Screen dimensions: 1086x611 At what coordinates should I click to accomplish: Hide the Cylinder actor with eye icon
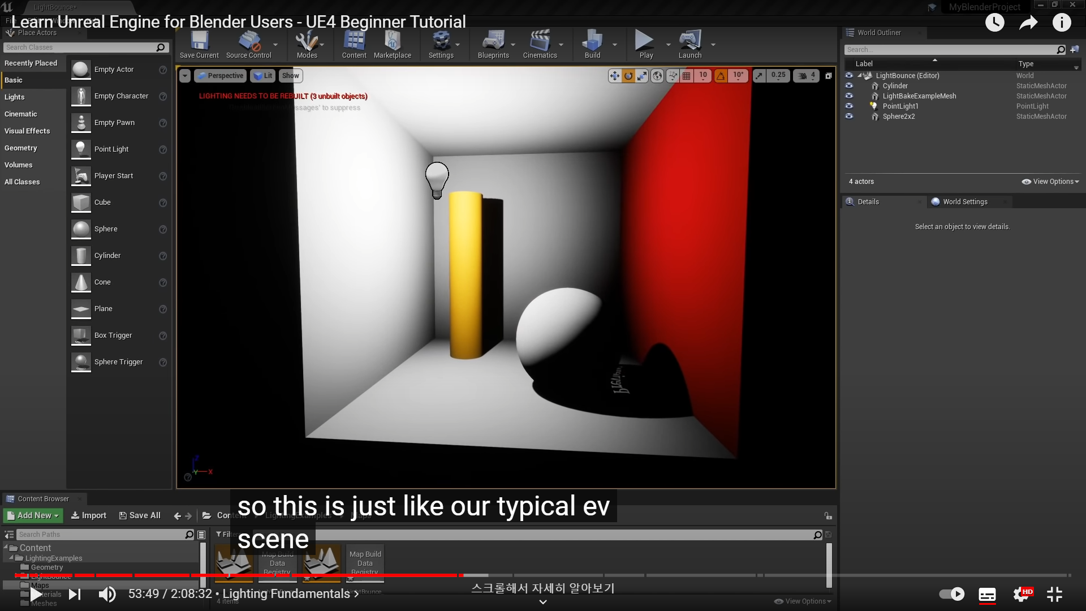(x=849, y=86)
